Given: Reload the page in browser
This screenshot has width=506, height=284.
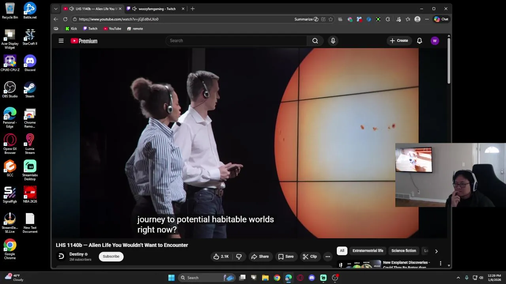Looking at the screenshot, I should pyautogui.click(x=65, y=19).
